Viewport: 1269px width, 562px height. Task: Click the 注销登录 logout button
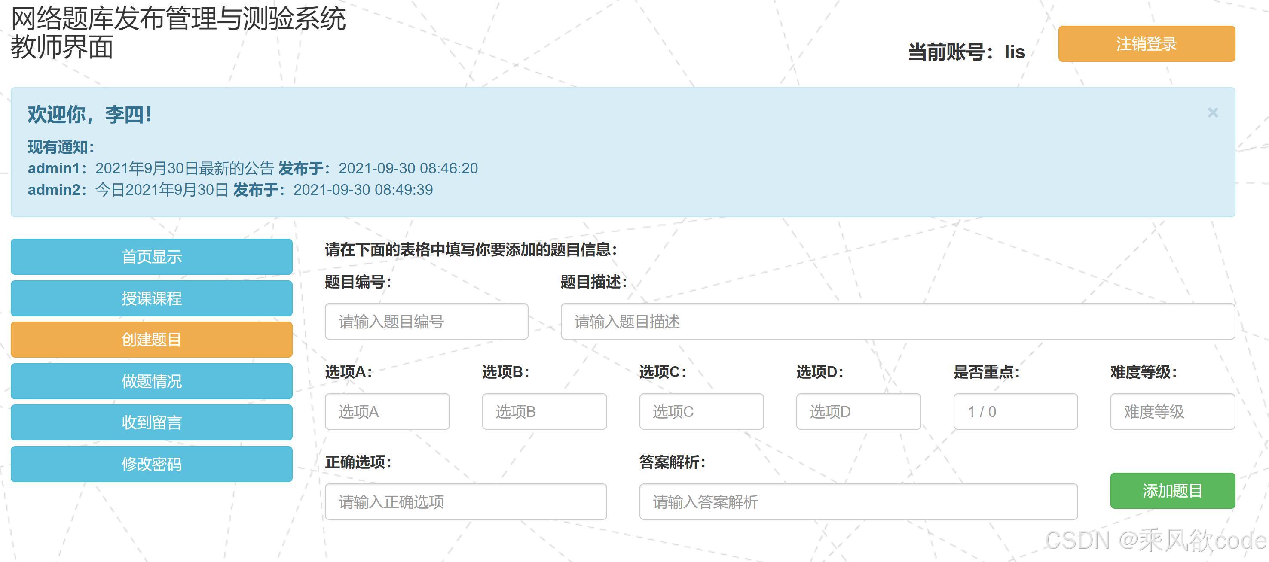(1146, 44)
